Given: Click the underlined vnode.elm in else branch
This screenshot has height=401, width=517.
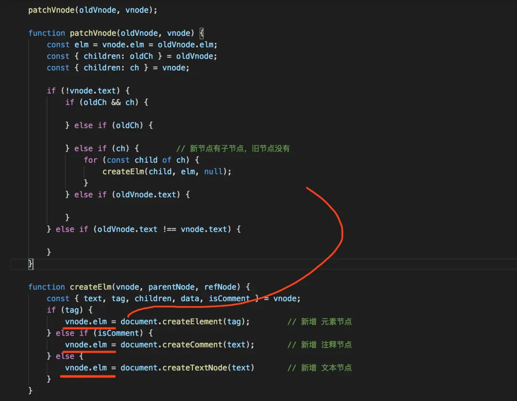Looking at the screenshot, I should pyautogui.click(x=88, y=368).
